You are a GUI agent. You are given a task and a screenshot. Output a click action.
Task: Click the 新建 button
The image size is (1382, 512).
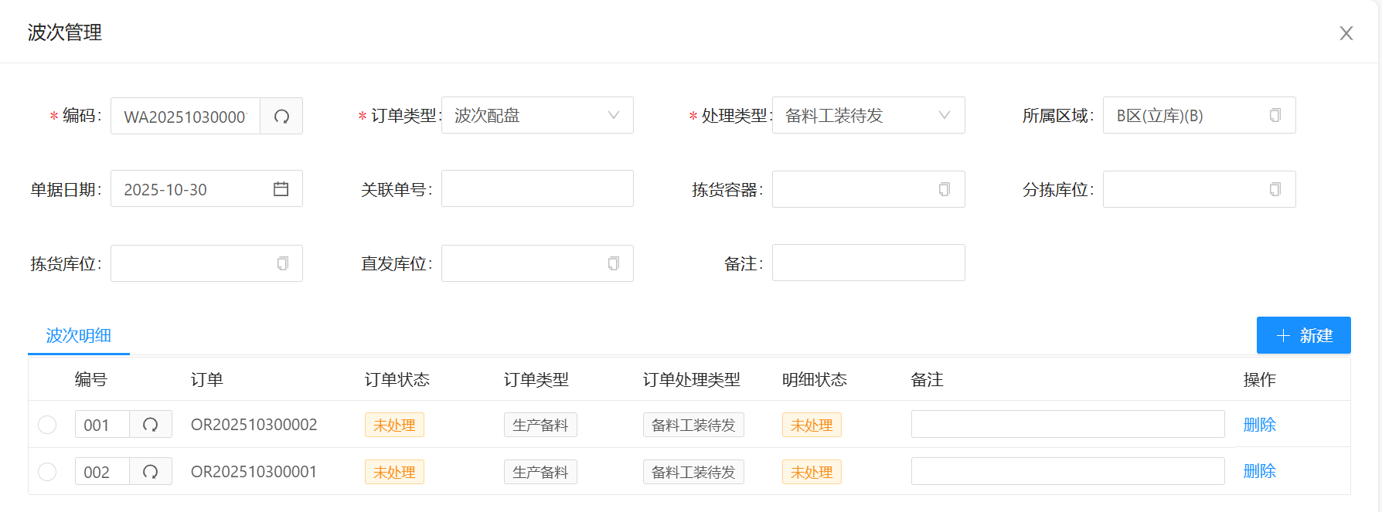pos(1303,335)
